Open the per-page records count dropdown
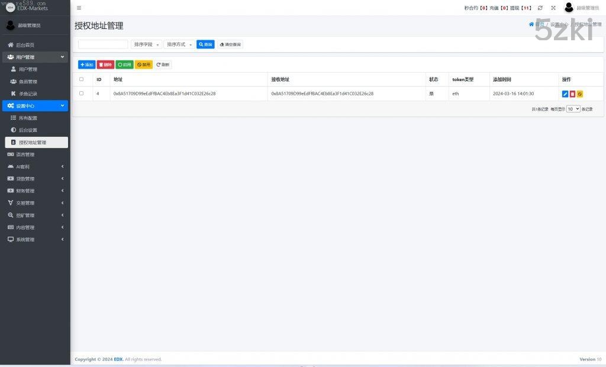 pos(573,109)
